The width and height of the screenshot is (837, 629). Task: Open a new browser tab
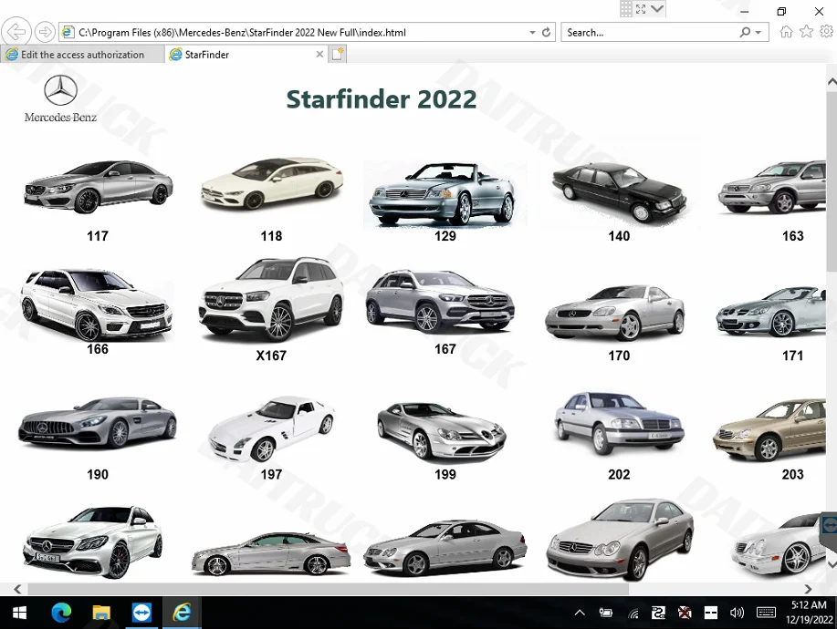[337, 55]
